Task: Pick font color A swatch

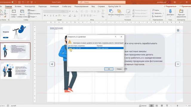Action: [x=75, y=15]
